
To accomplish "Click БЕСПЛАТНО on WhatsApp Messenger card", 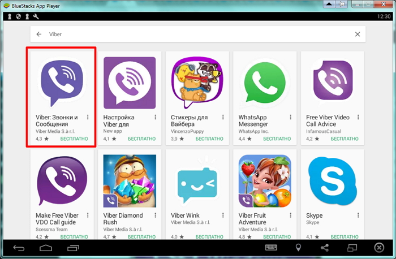I will tap(276, 139).
